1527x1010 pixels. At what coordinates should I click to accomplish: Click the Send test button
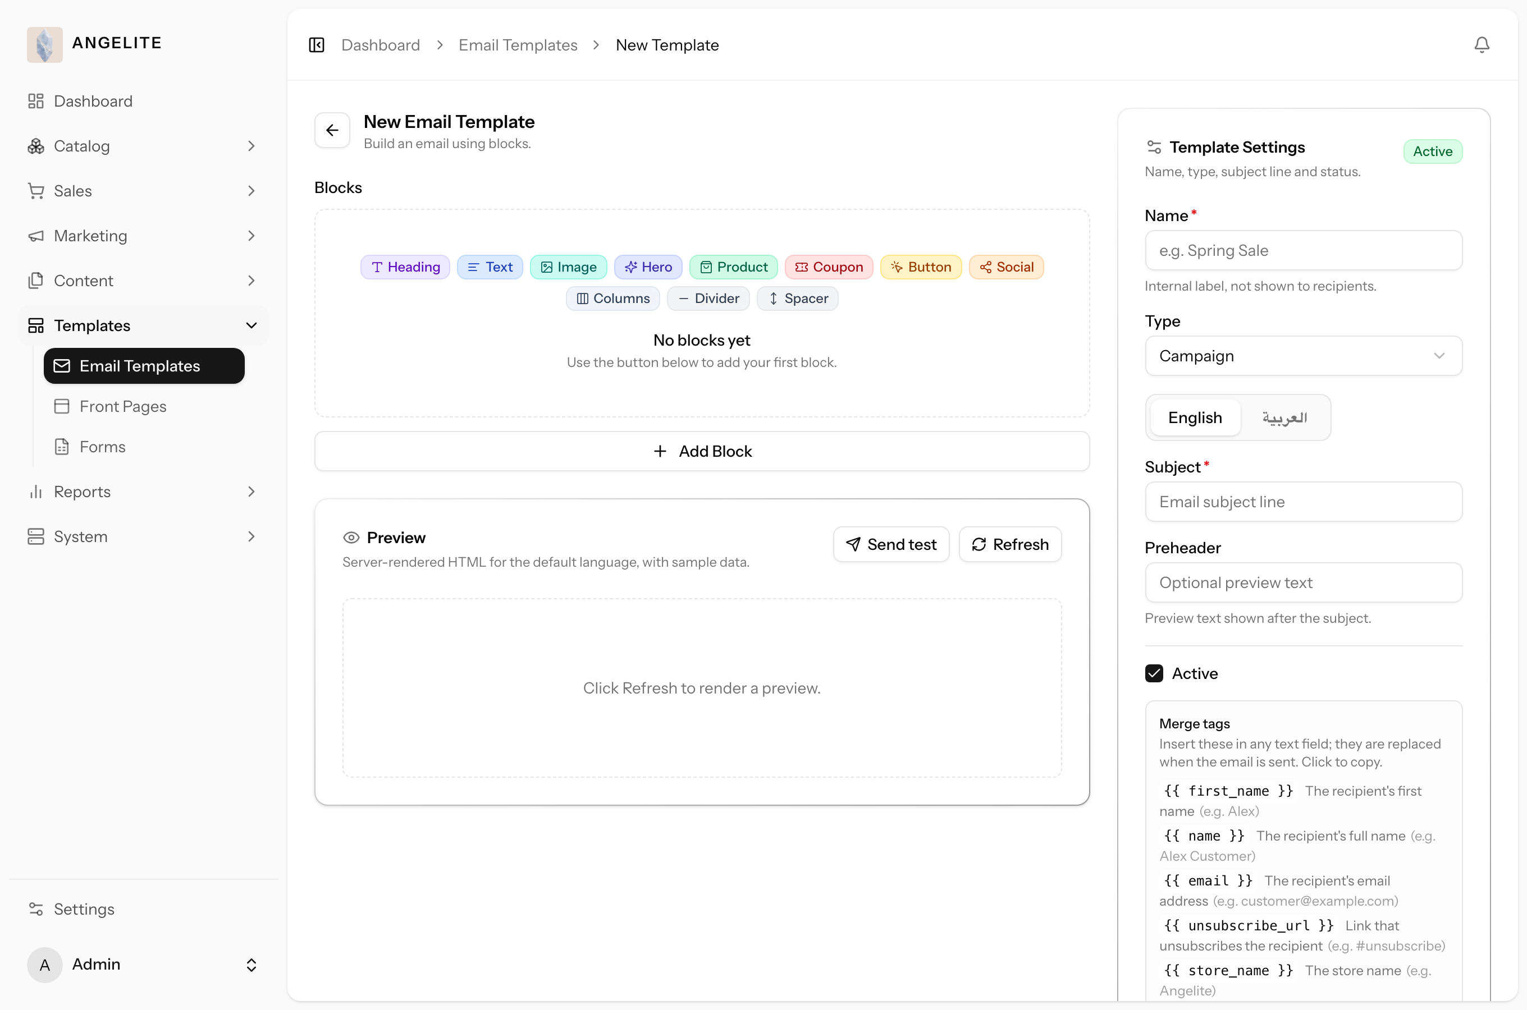(x=891, y=545)
